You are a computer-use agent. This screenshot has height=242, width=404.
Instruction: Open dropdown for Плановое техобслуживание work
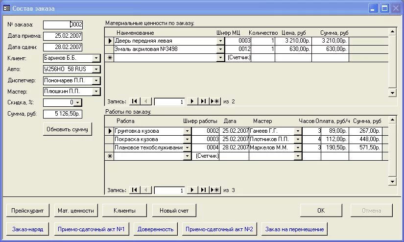pos(188,147)
